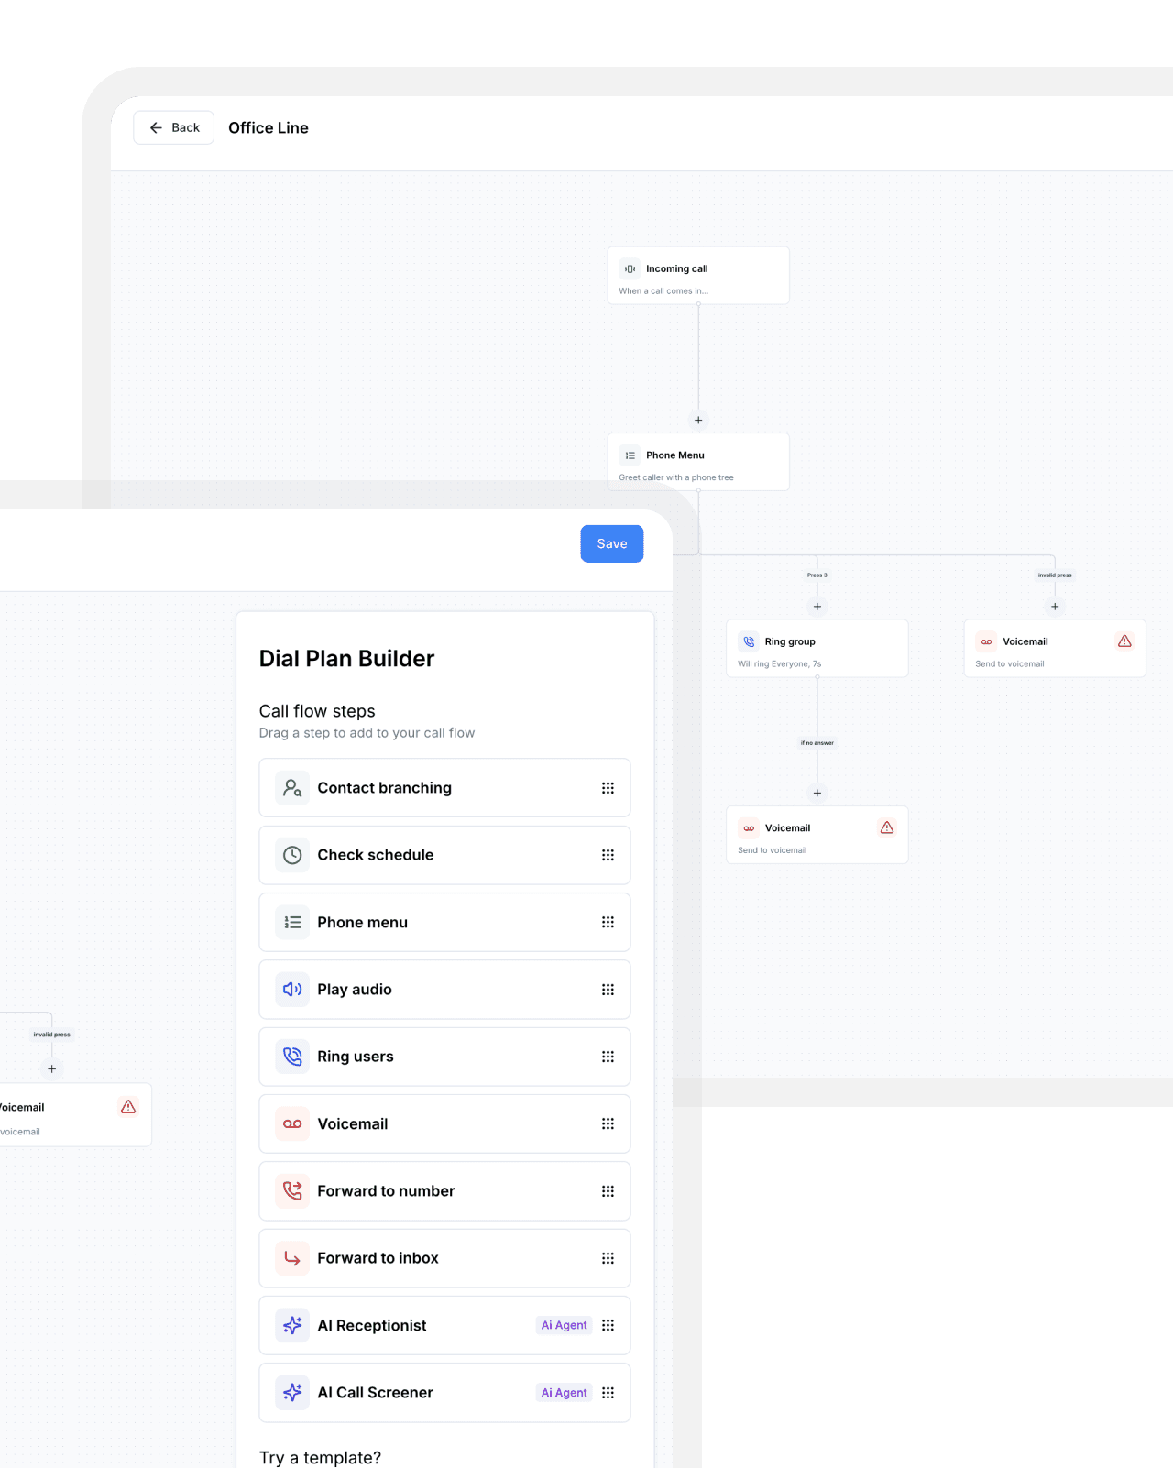
Task: Click the AI Receptionist sparkle icon
Action: [x=292, y=1325]
